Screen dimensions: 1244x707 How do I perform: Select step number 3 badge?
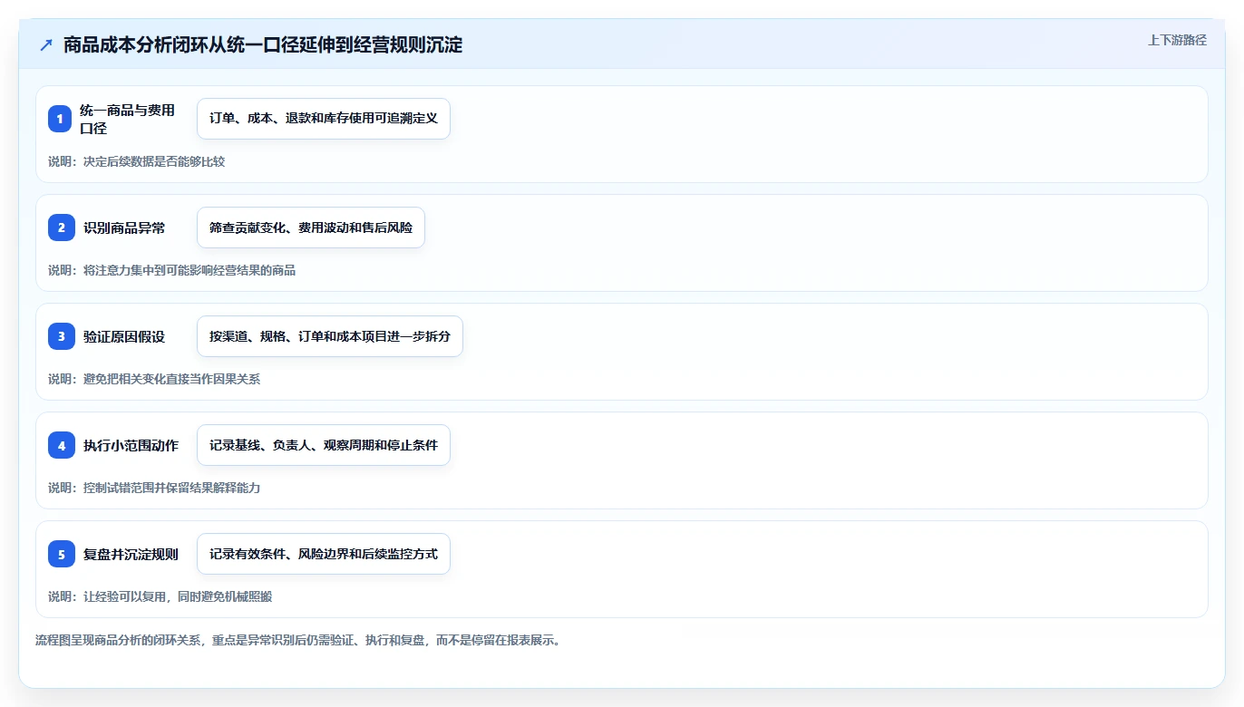[62, 336]
